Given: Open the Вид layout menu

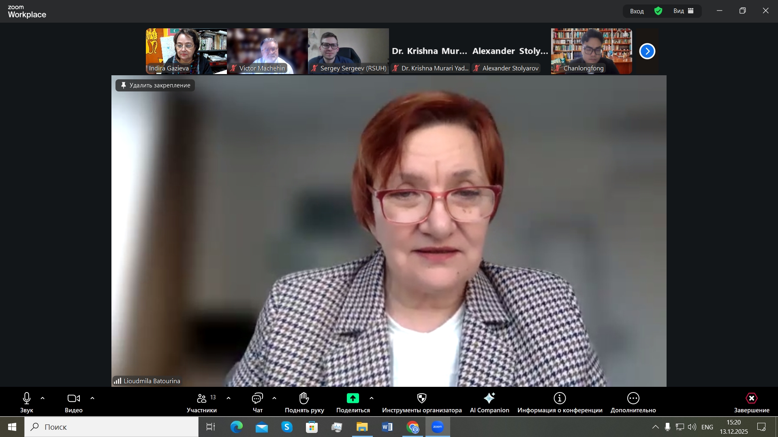Looking at the screenshot, I should (684, 11).
